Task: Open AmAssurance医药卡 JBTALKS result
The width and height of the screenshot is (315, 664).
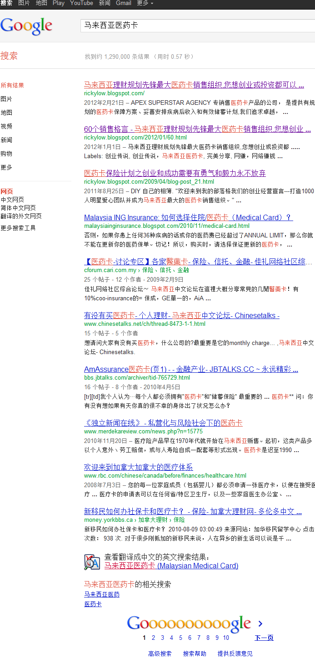Action: [191, 369]
